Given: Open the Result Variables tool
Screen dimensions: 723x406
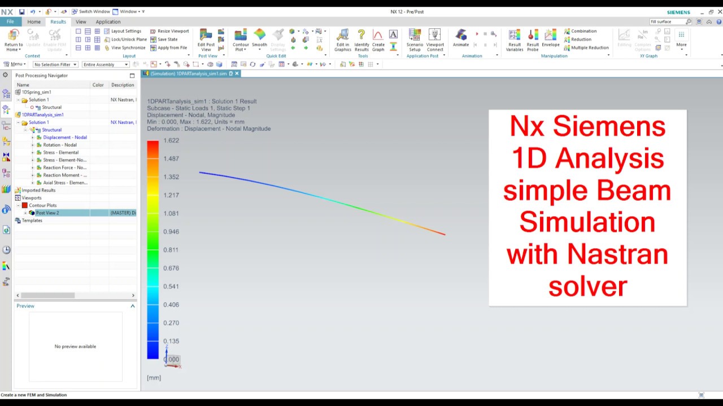Looking at the screenshot, I should [x=515, y=41].
